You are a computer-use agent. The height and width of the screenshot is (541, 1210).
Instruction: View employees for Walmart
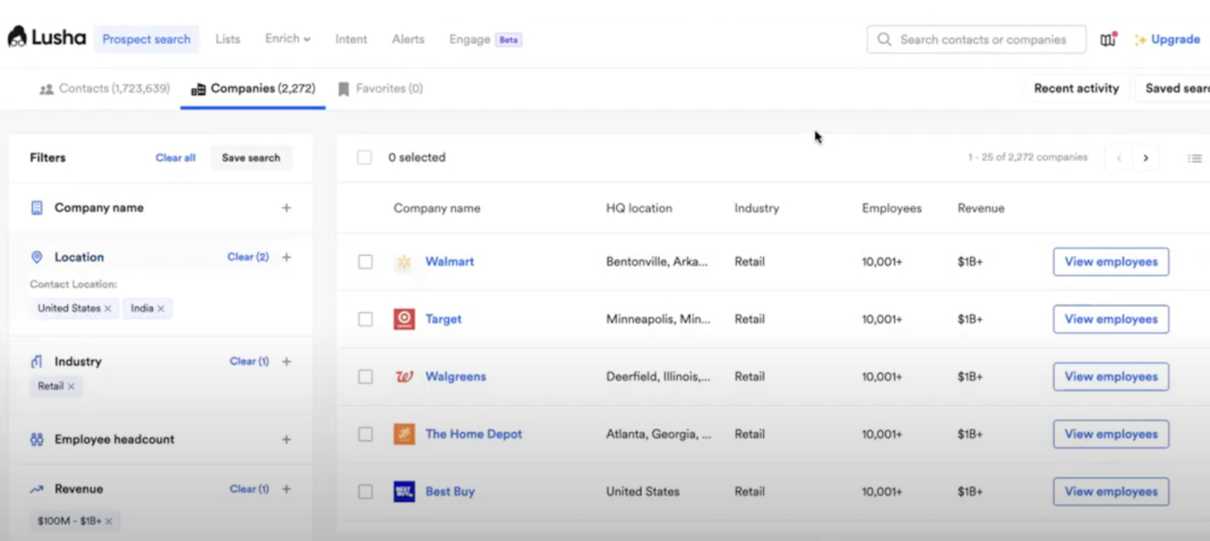(1111, 262)
